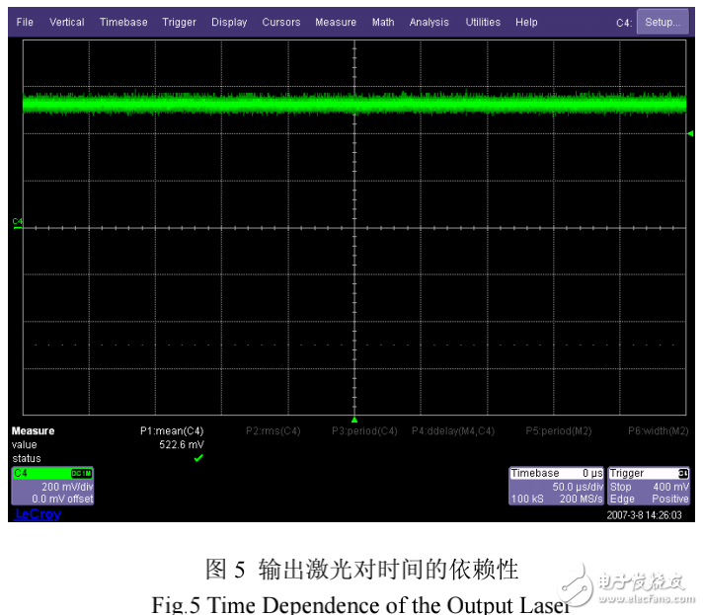This screenshot has width=703, height=615.
Task: Open the Trigger menu
Action: click(179, 22)
